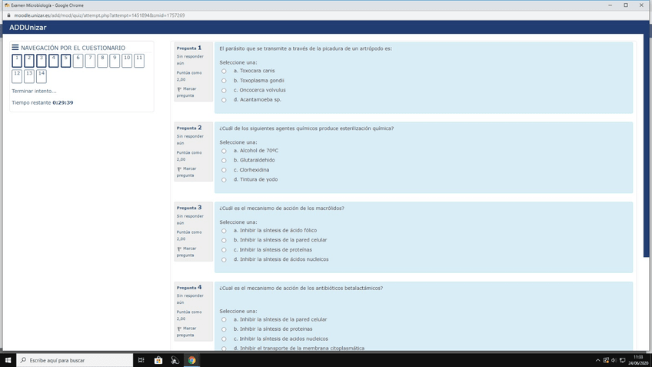Click the Windows Start button
The image size is (652, 367).
(8, 360)
